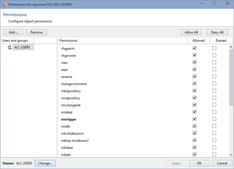Uncheck Allowed for mkattr

(x=194, y=155)
